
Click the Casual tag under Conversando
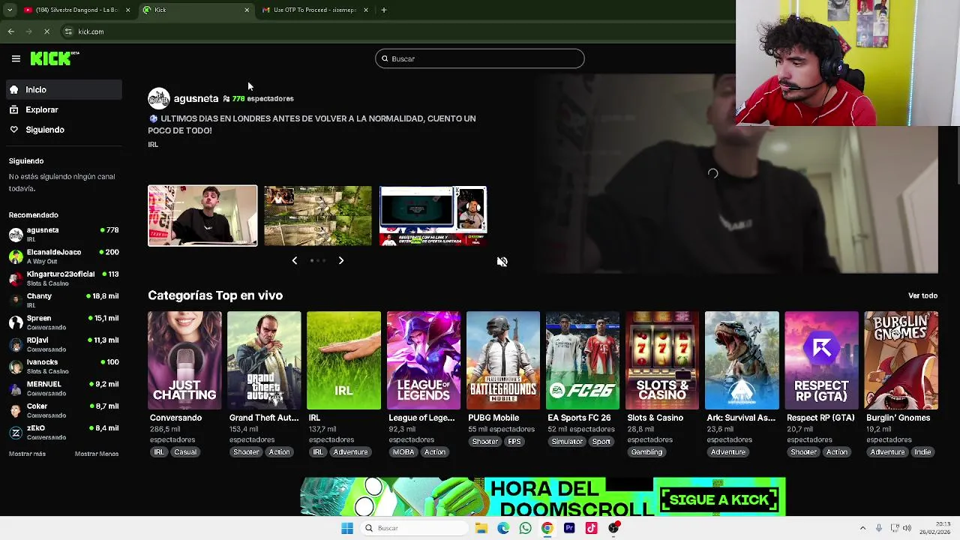pos(185,452)
